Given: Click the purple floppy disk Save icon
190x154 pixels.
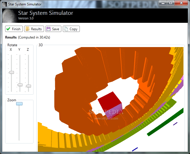Looking at the screenshot, I should tap(49, 29).
